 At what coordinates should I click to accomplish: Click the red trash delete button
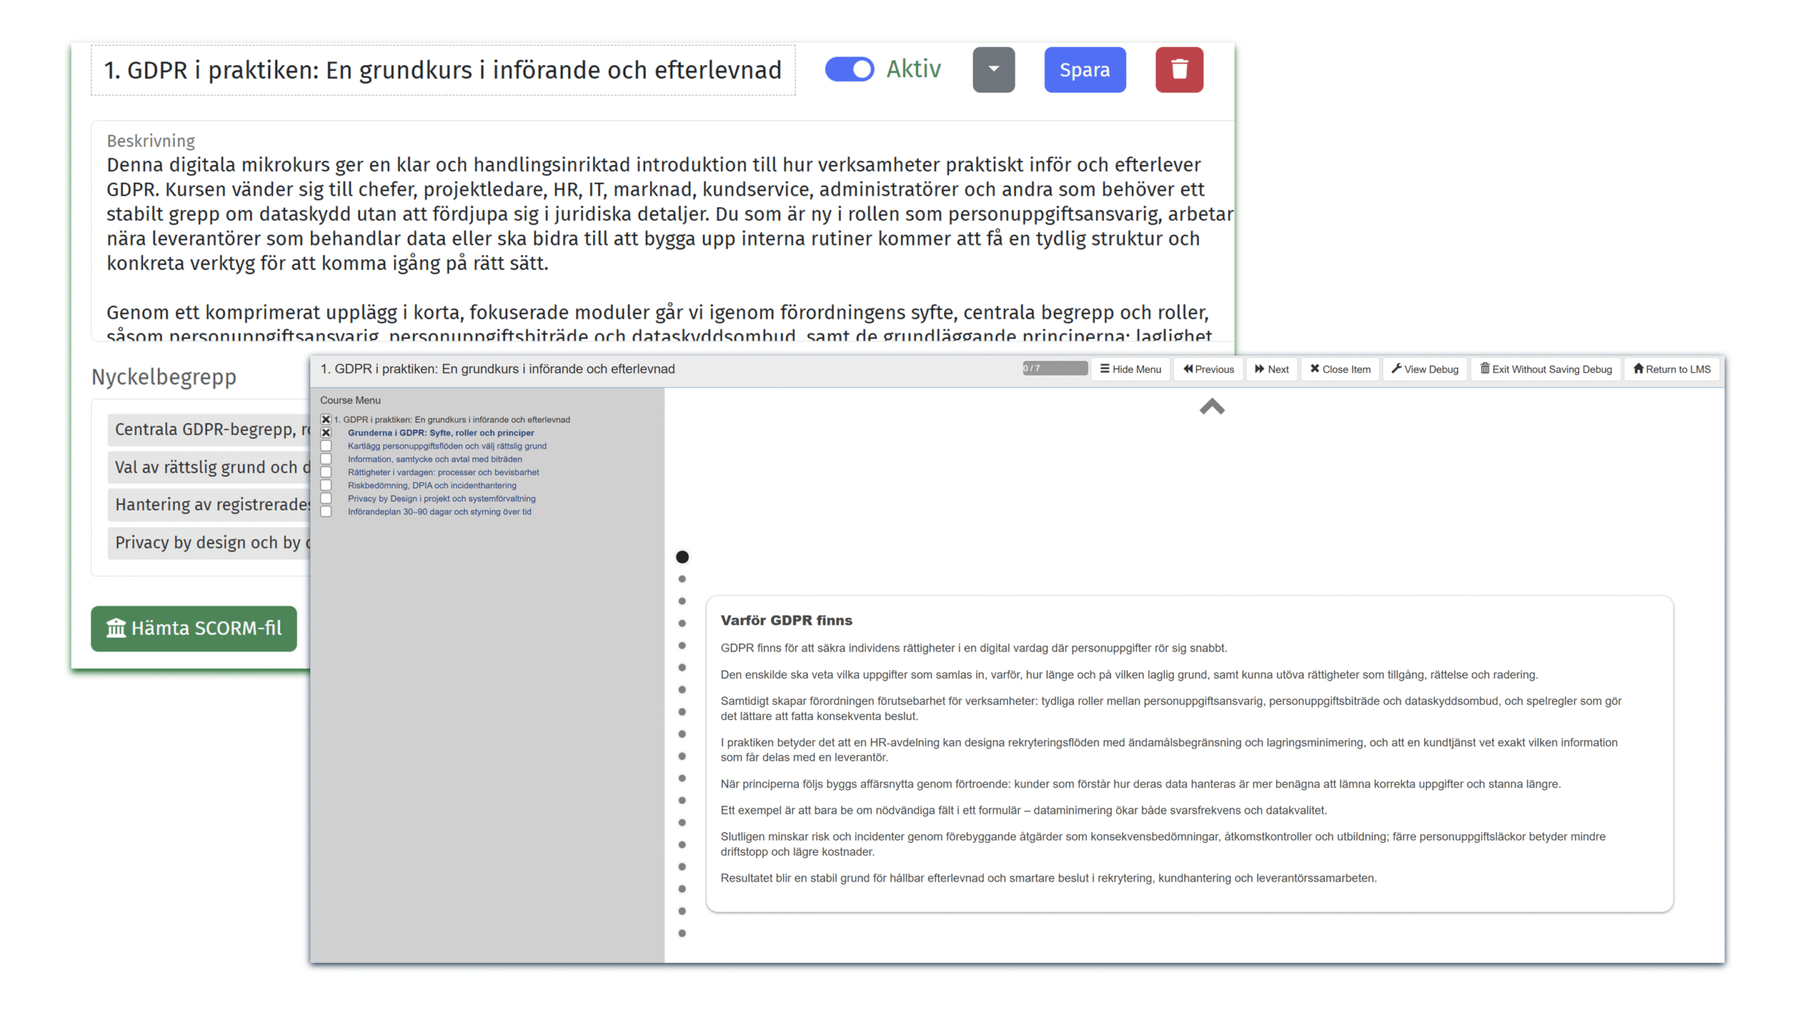[1179, 69]
